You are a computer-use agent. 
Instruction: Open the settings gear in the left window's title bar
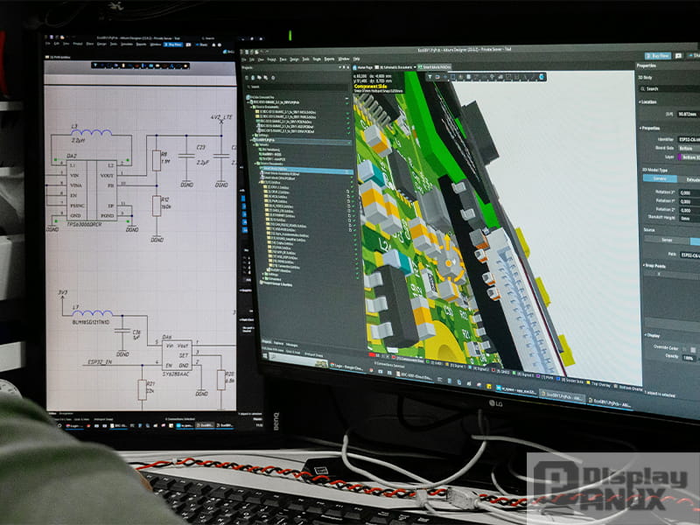tap(220, 45)
